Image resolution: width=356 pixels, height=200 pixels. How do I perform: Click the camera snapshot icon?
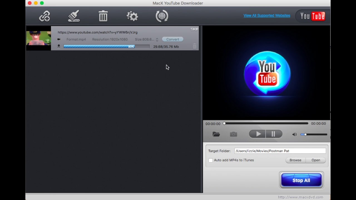234,134
